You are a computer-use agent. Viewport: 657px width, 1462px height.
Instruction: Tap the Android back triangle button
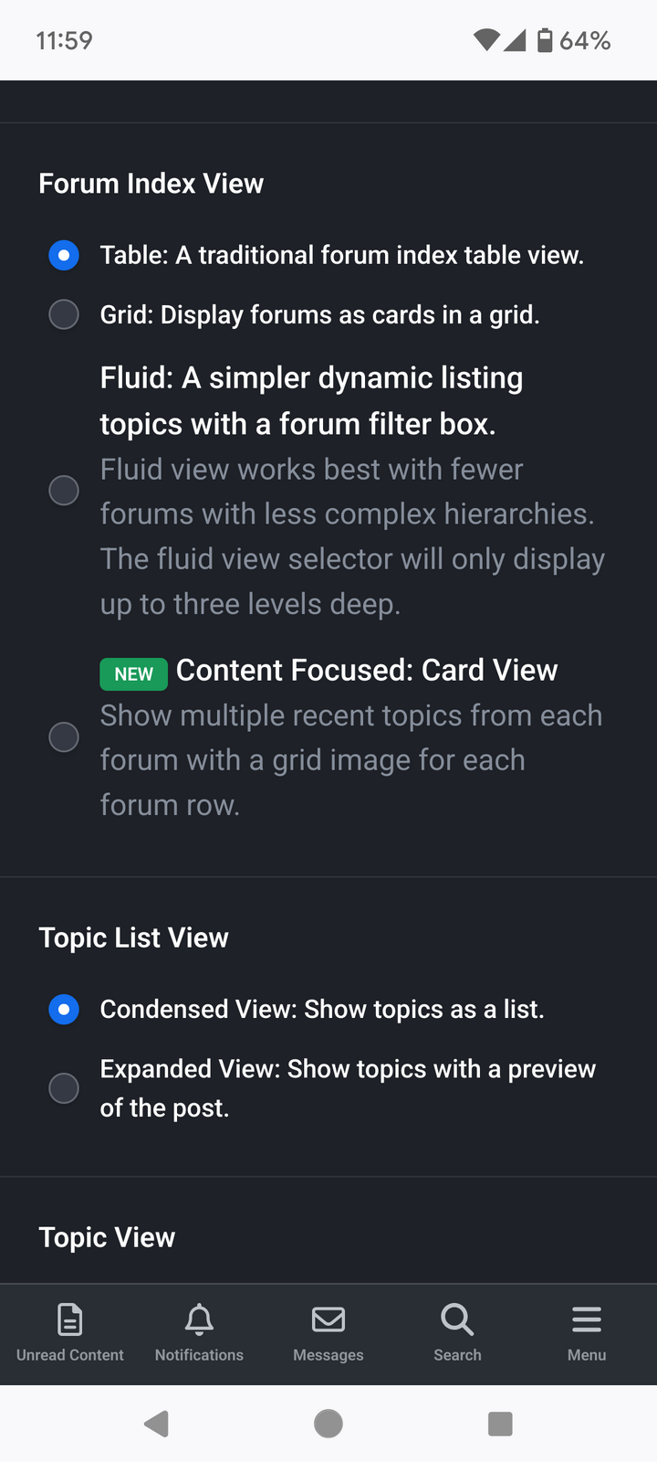[157, 1424]
